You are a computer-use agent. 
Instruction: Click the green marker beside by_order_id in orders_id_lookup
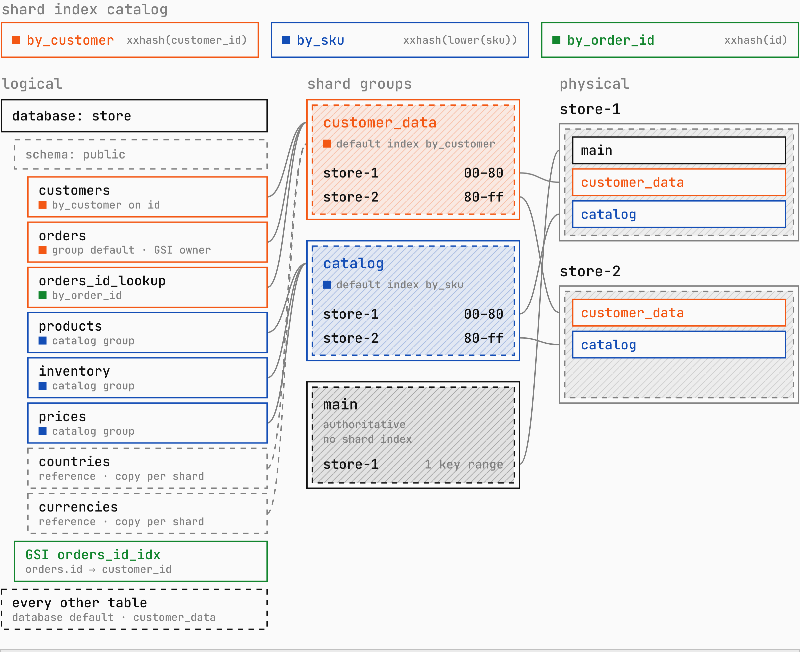pos(42,295)
